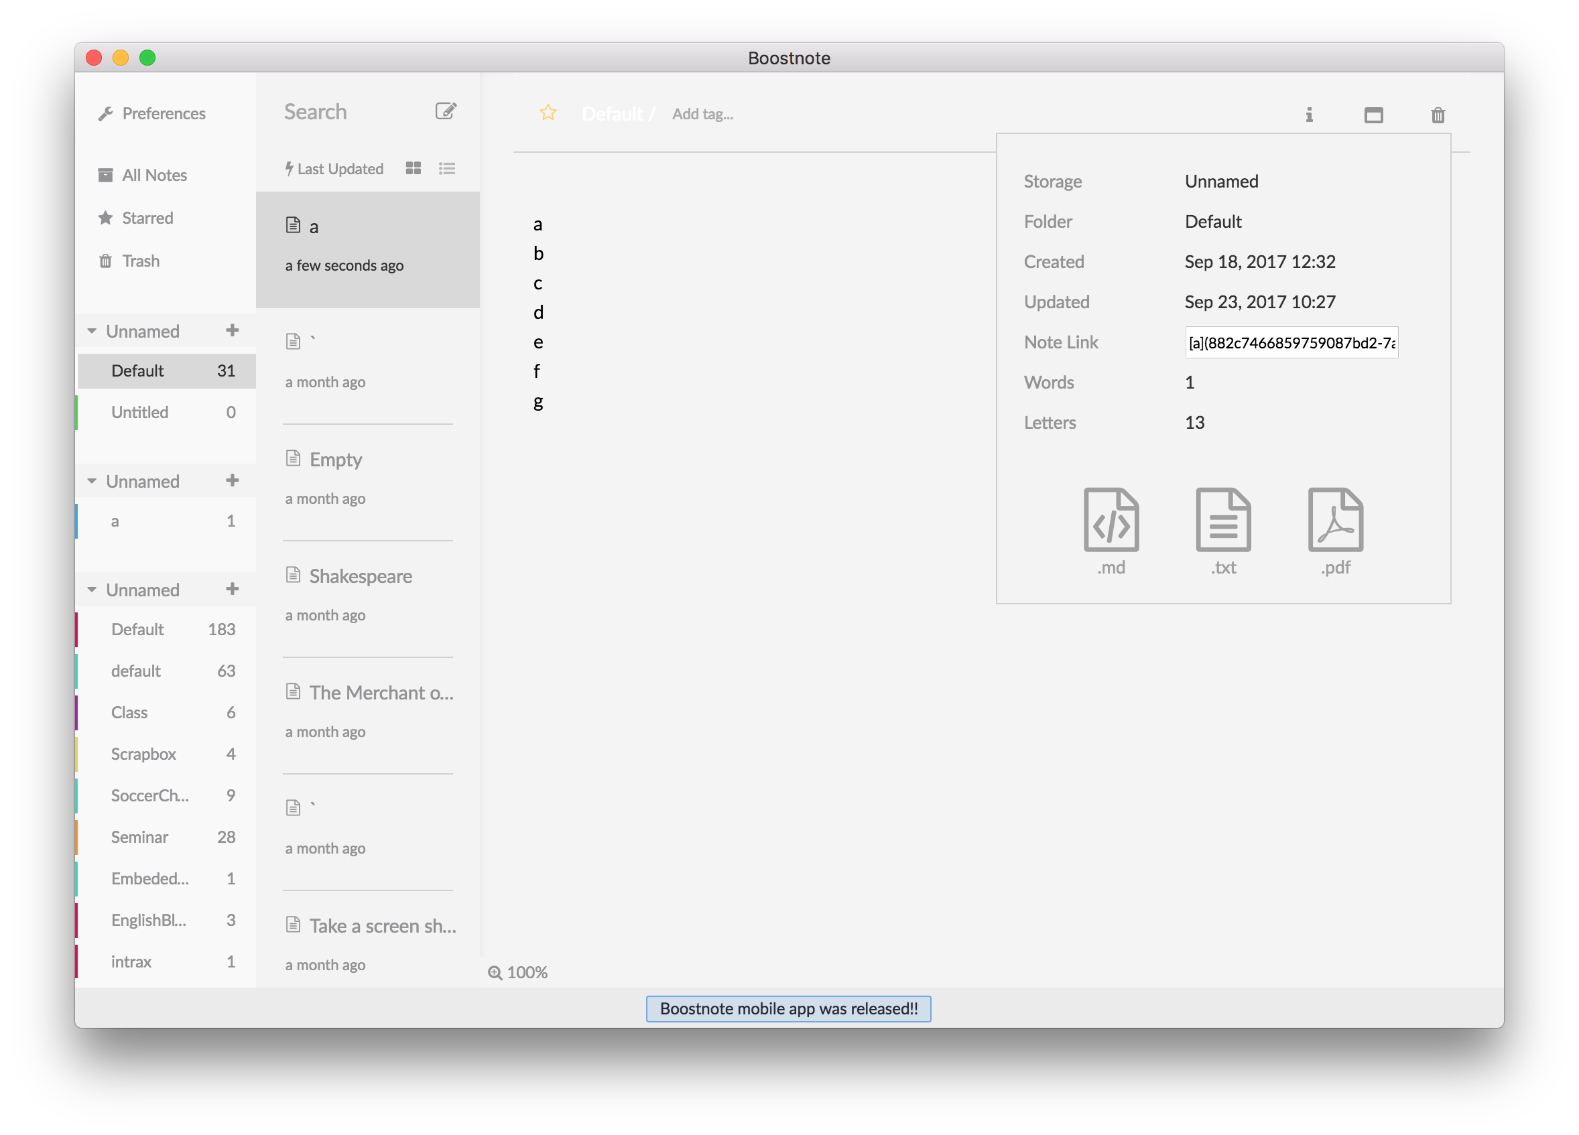Star the current note
The width and height of the screenshot is (1579, 1135).
click(548, 113)
